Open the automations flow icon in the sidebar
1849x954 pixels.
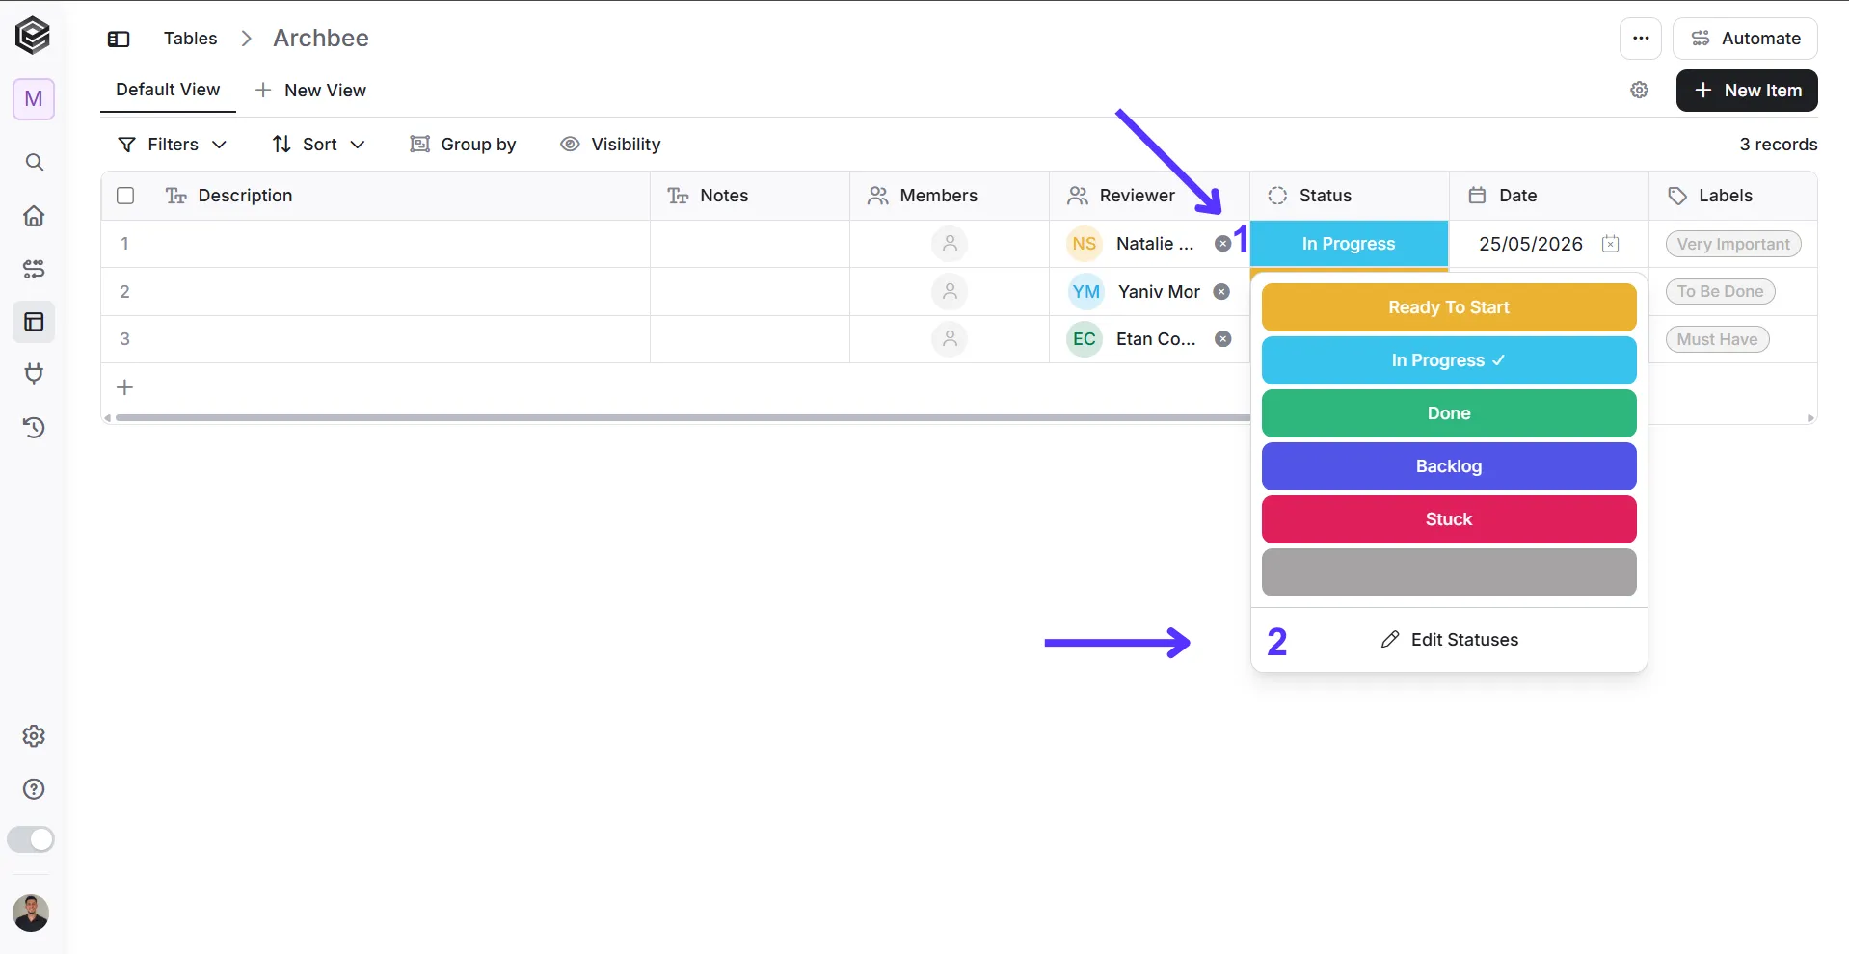(x=34, y=269)
